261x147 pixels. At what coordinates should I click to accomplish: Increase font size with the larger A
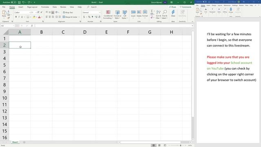click(38, 12)
